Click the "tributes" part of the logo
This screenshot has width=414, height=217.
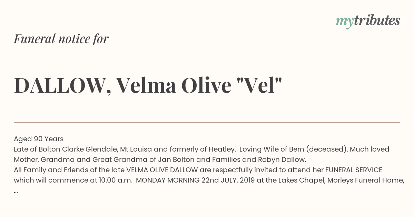pos(377,20)
